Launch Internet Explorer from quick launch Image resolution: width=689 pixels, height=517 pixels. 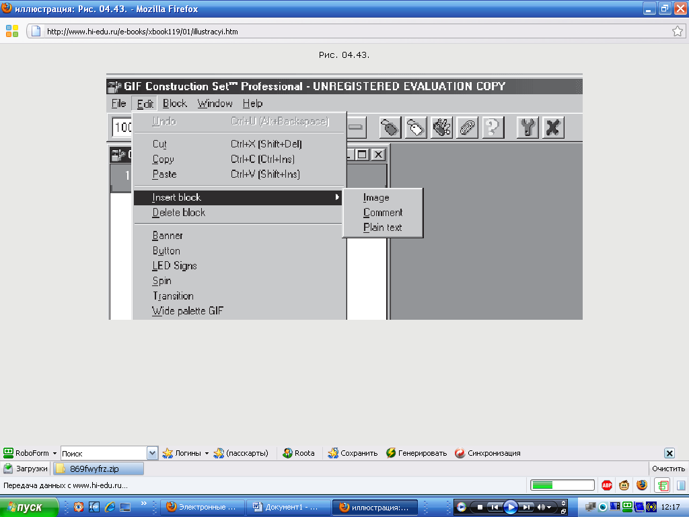click(110, 507)
